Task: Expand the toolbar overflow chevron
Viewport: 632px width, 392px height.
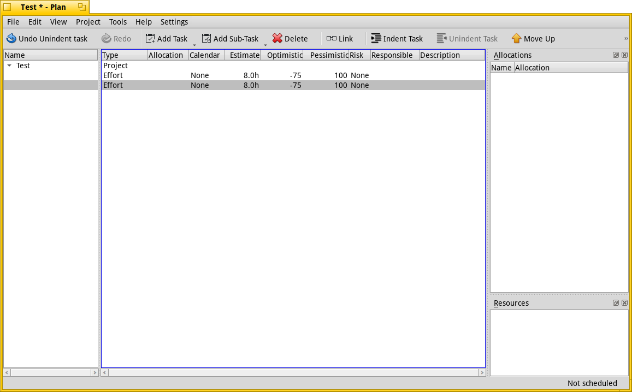Action: click(x=626, y=39)
